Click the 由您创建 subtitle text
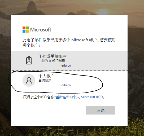Image resolution: width=144 pixels, height=136 pixels. (45, 81)
